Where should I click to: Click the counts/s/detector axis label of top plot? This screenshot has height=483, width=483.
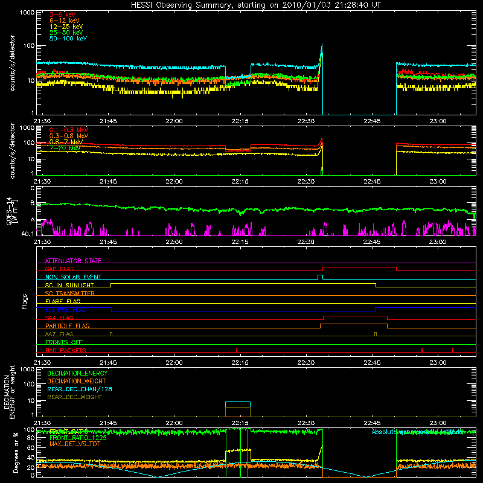pyautogui.click(x=12, y=63)
